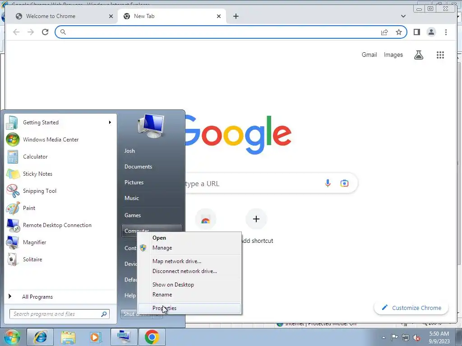Select Map network drive... entry

189,261
